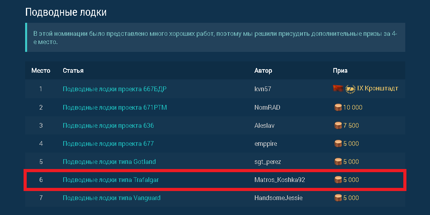430x215 pixels.
Task: Open article Подводные лодки типа Vanguard
Action: click(x=112, y=198)
